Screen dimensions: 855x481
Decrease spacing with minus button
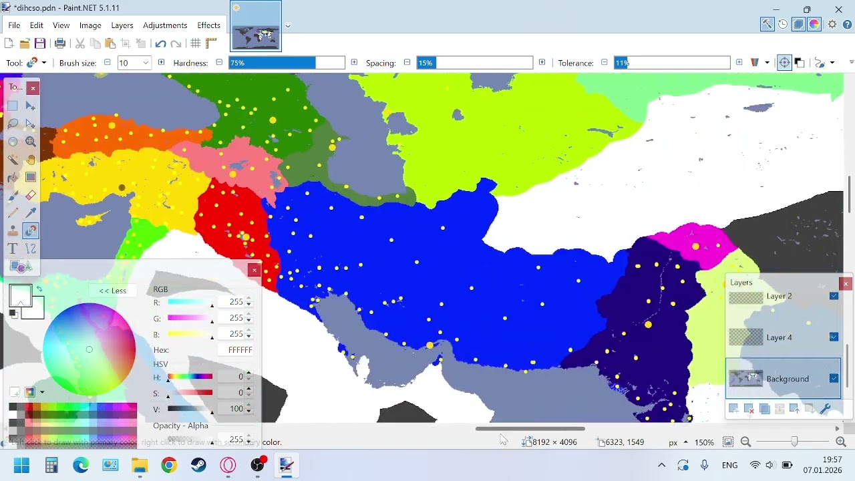(x=407, y=63)
